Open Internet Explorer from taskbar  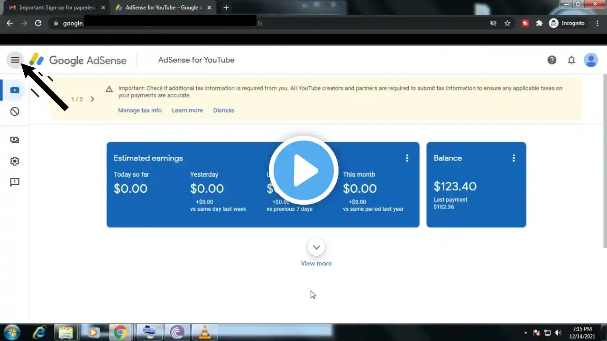[39, 332]
